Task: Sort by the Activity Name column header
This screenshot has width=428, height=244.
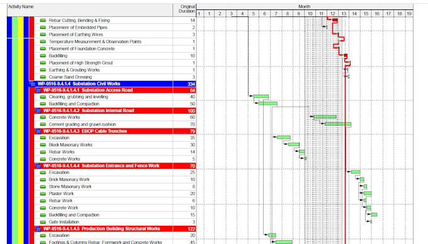Action: (x=90, y=10)
